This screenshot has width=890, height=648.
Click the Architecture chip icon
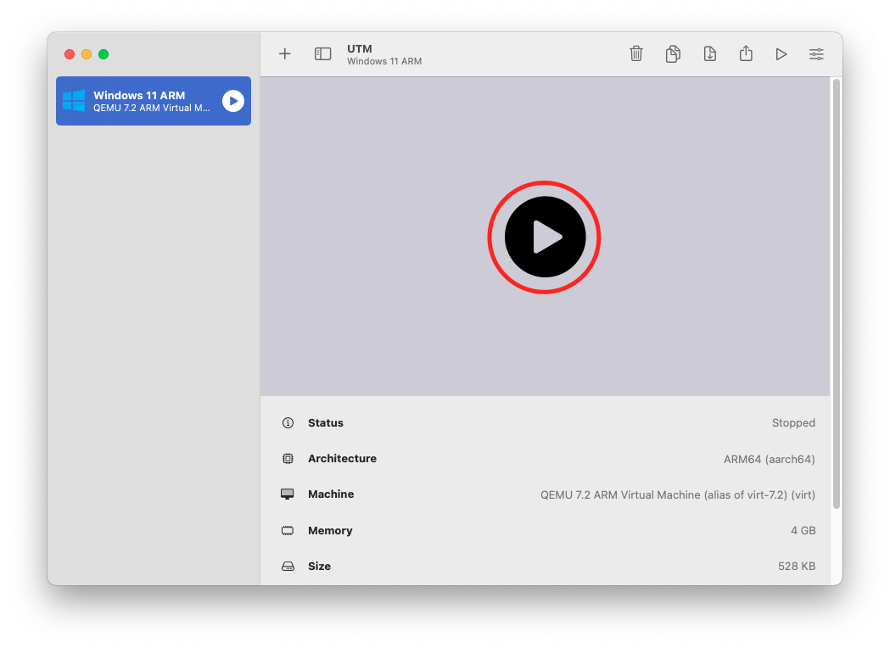pyautogui.click(x=288, y=459)
